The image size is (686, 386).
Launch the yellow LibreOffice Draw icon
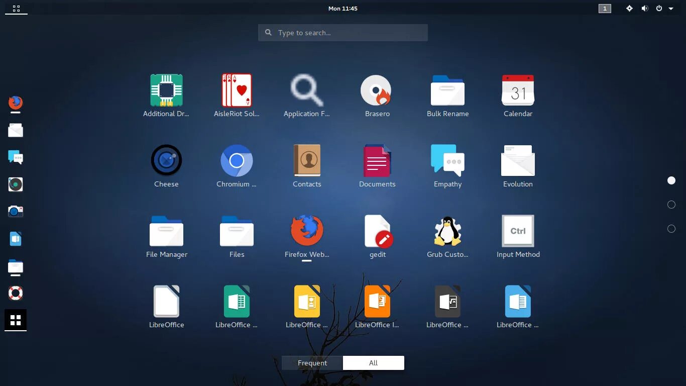[307, 302]
